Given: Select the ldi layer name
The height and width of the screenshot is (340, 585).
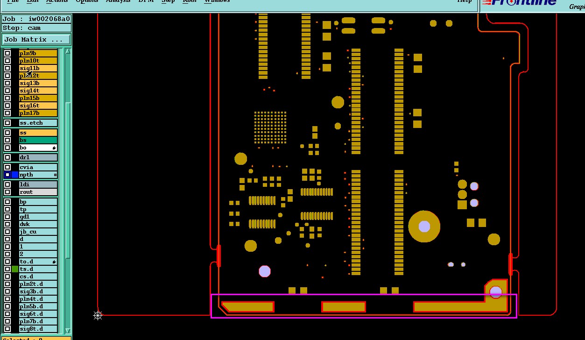Looking at the screenshot, I should click(x=38, y=184).
